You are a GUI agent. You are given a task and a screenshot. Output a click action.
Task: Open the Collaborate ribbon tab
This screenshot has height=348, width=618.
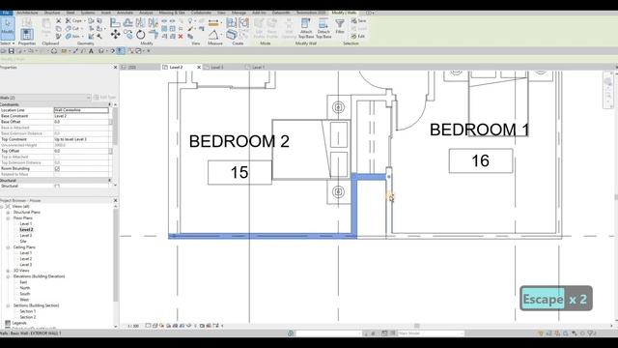pos(201,13)
